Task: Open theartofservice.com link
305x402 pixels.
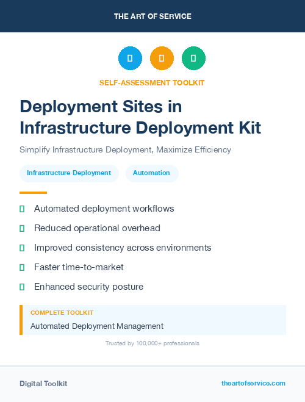Action: (x=253, y=383)
